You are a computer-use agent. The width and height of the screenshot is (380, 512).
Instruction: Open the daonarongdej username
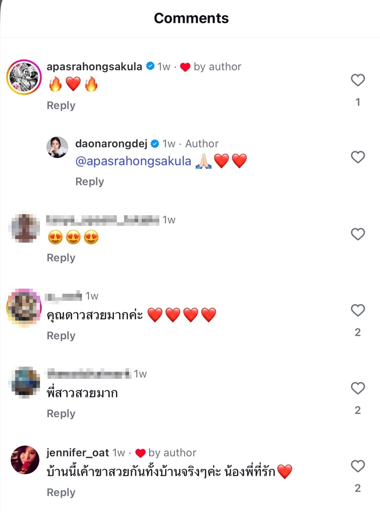111,143
